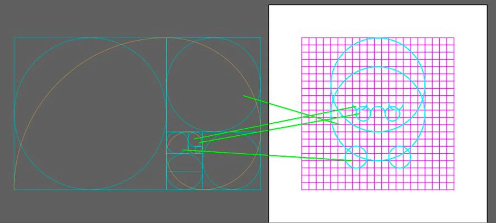496x223 pixels.
Task: Select the character's right eye circle
Action: [x=393, y=114]
